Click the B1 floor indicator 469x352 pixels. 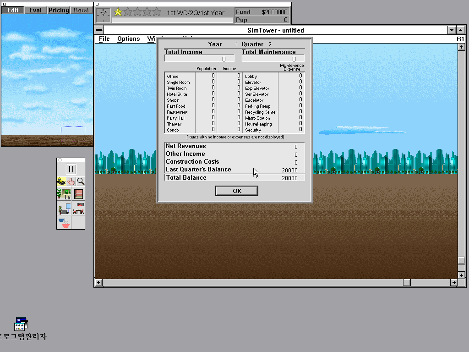coord(460,39)
